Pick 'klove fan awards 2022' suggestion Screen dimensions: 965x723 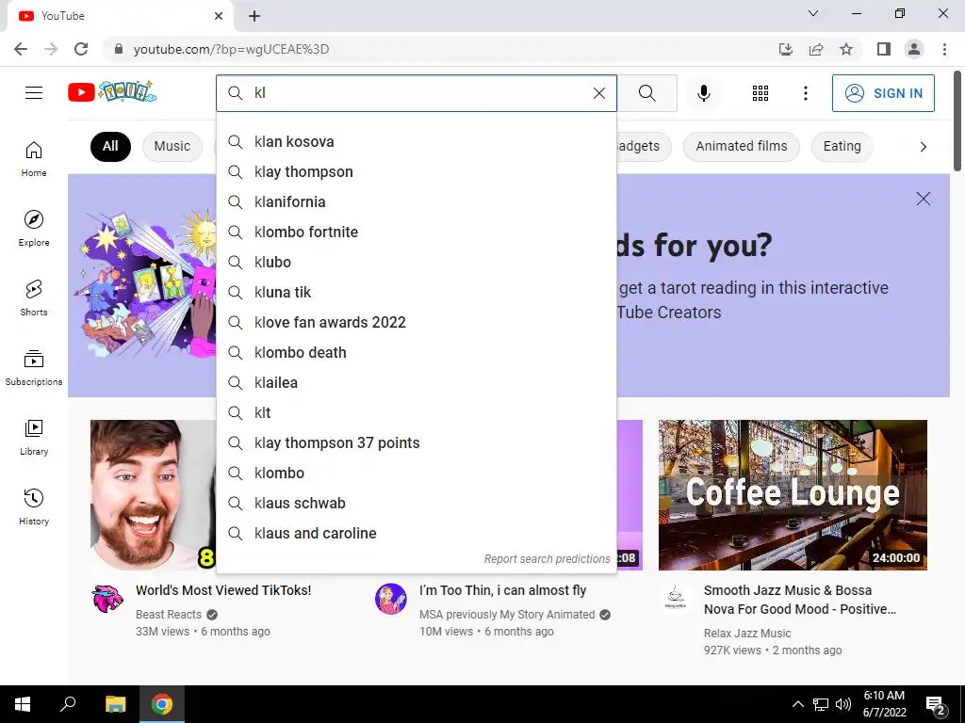coord(417,322)
